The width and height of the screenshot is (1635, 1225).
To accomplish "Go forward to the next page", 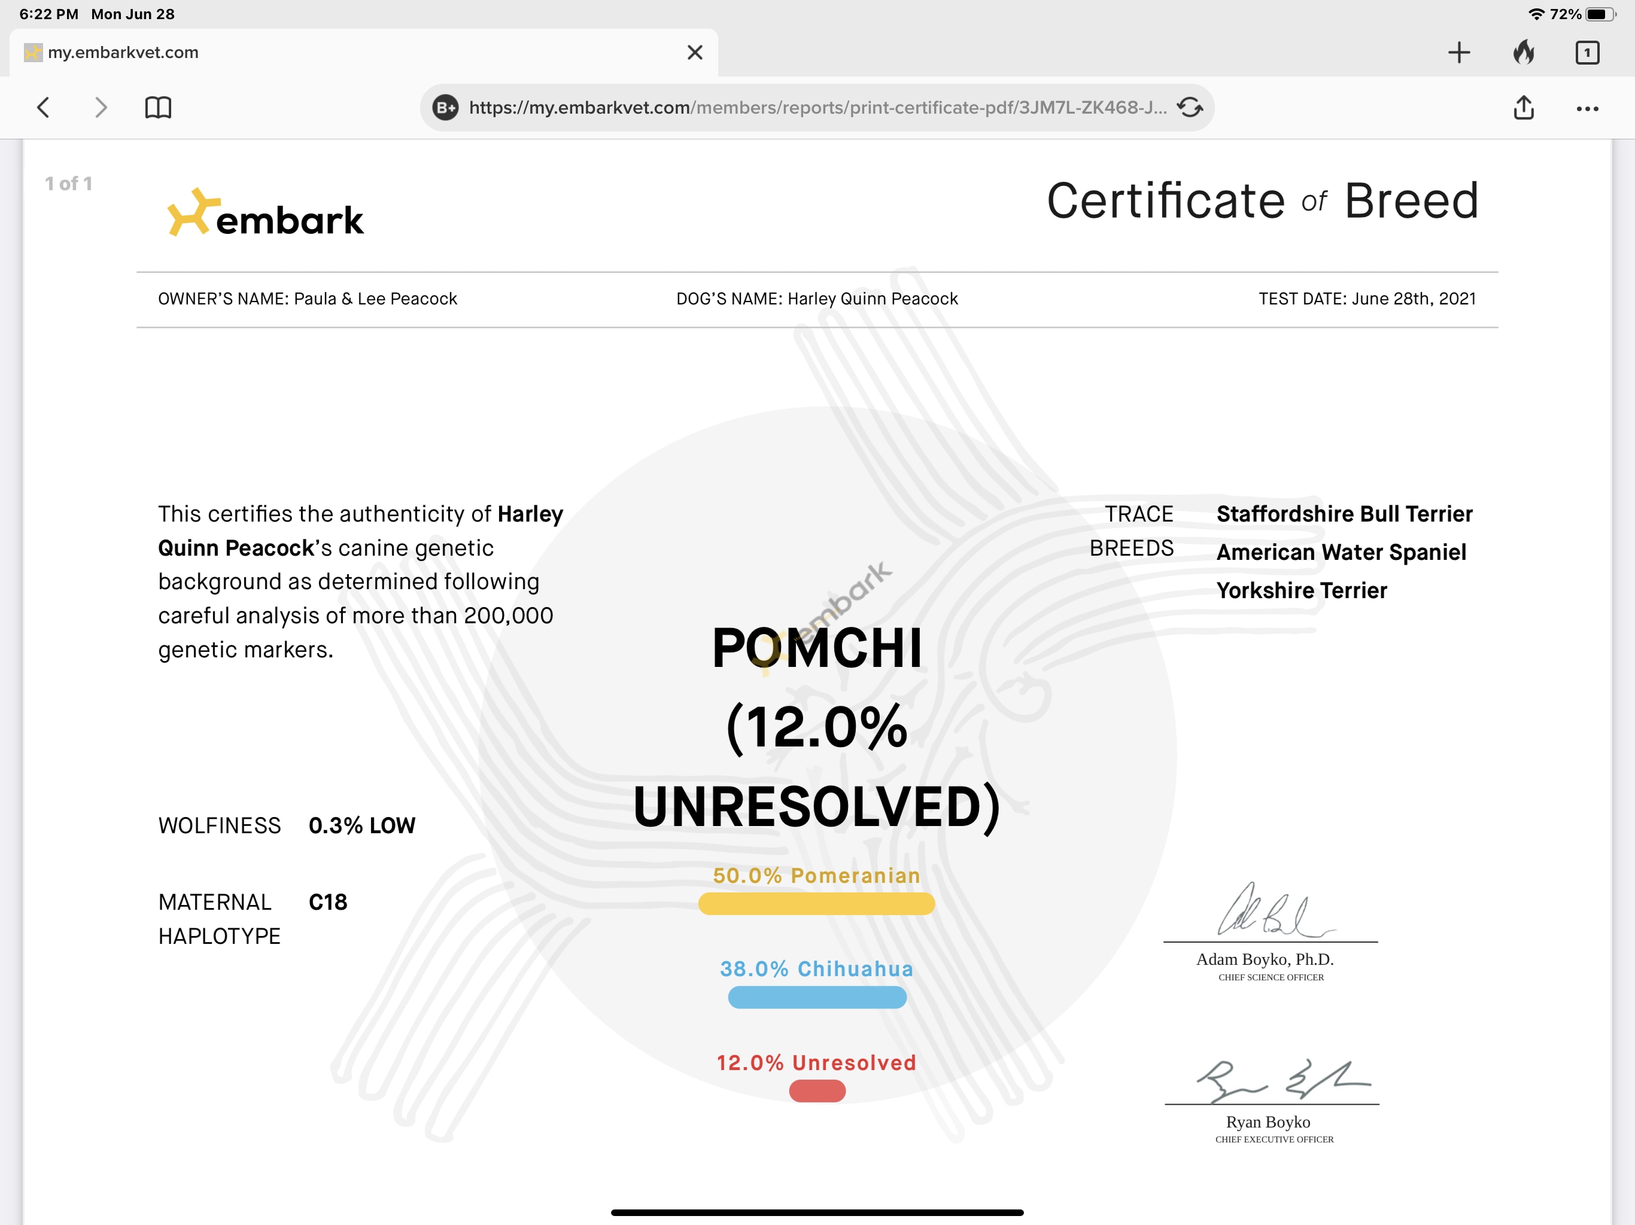I will tap(101, 108).
